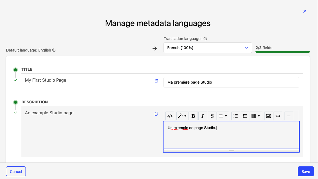Toggle strikethrough formatting

click(212, 116)
